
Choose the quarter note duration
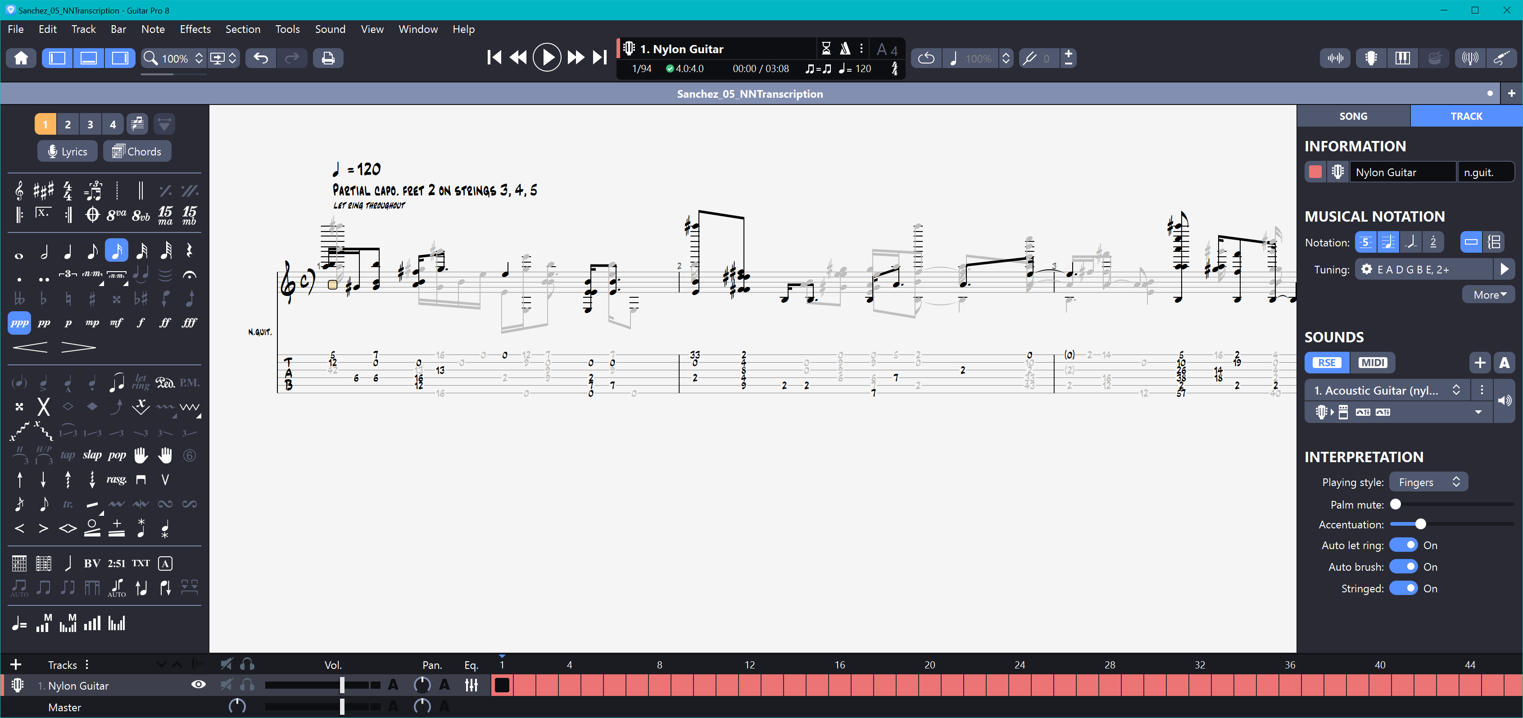pyautogui.click(x=68, y=251)
